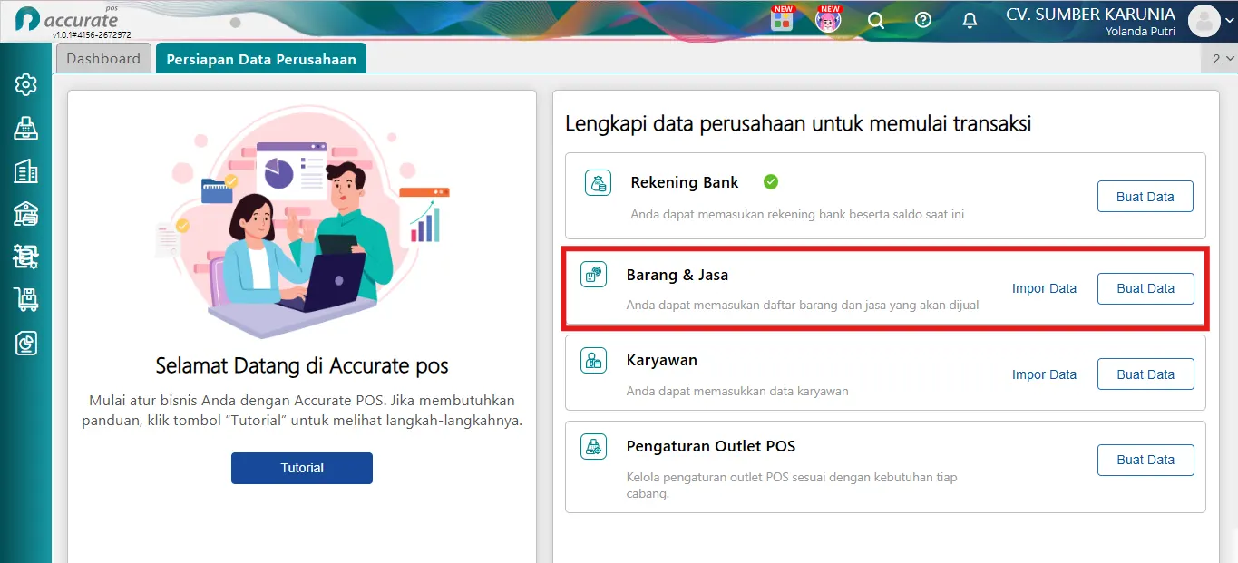Click the green check next to Rekening Bank

[x=771, y=182]
